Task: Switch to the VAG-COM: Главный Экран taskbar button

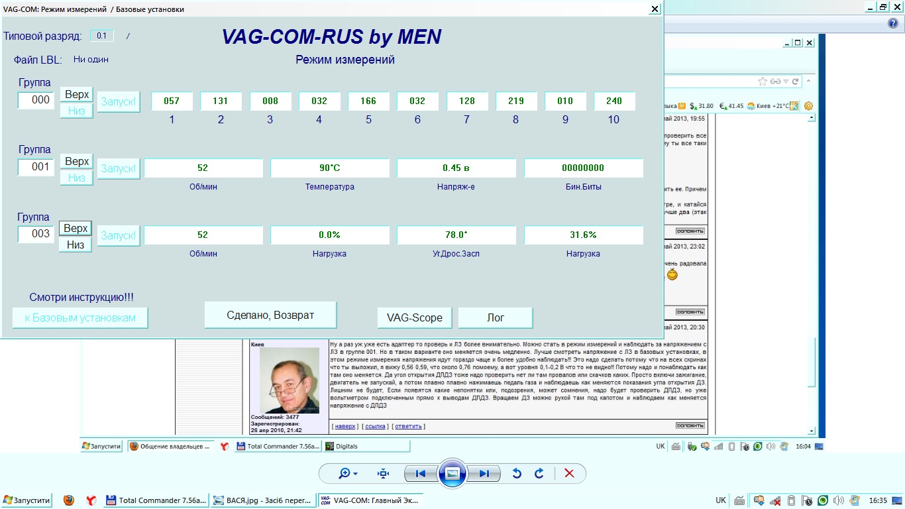Action: [x=370, y=500]
